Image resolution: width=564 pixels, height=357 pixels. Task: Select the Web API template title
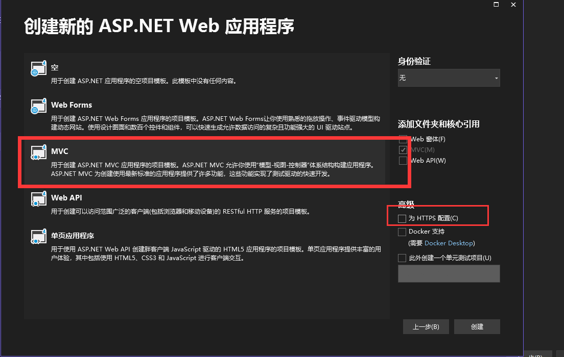pyautogui.click(x=66, y=197)
